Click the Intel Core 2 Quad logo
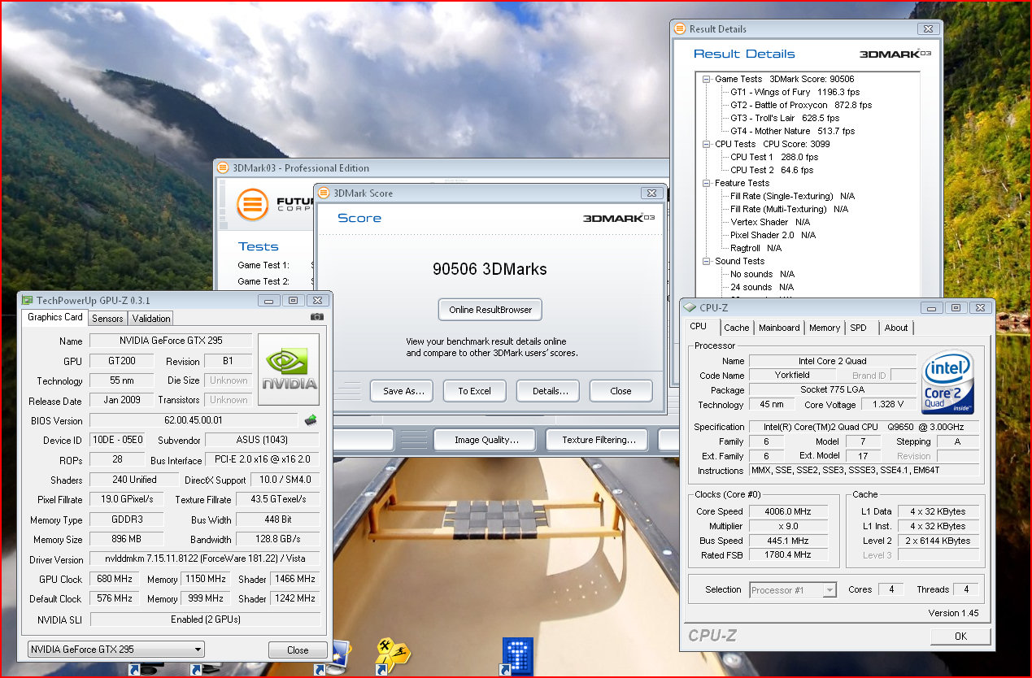This screenshot has height=678, width=1032. (x=947, y=384)
